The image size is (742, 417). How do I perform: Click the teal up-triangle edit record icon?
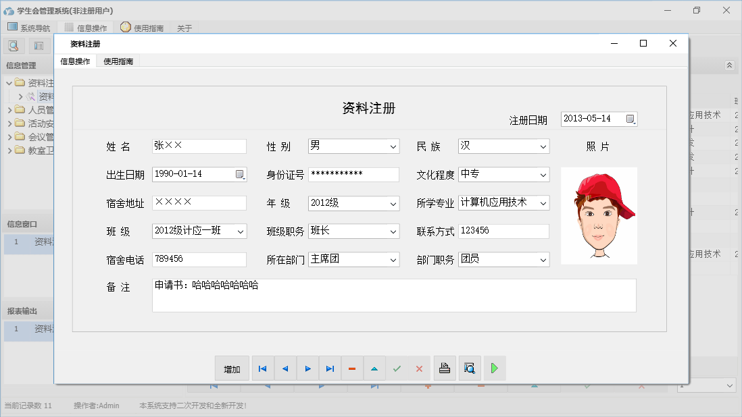point(374,368)
